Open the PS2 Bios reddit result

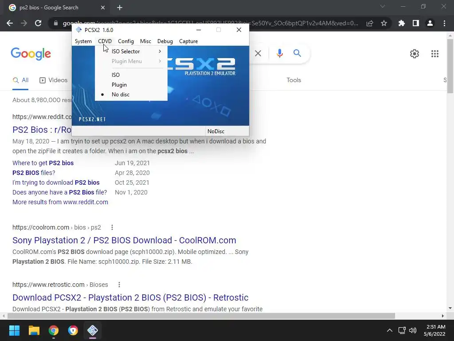coord(42,130)
